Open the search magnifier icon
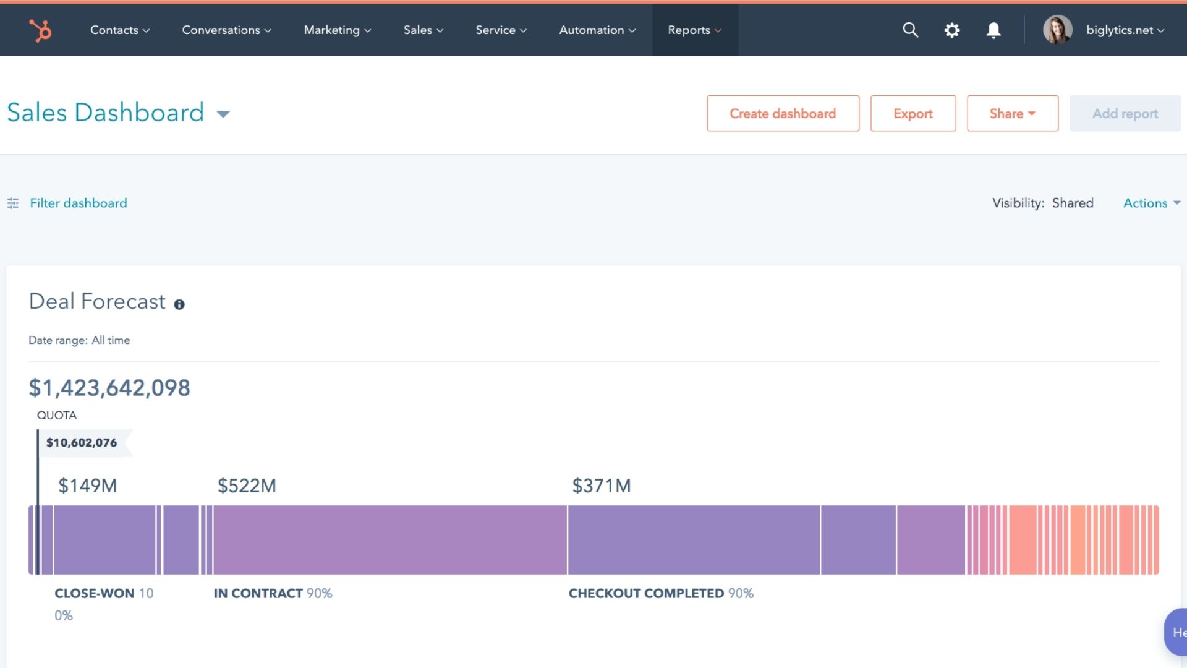1187x668 pixels. pos(910,30)
